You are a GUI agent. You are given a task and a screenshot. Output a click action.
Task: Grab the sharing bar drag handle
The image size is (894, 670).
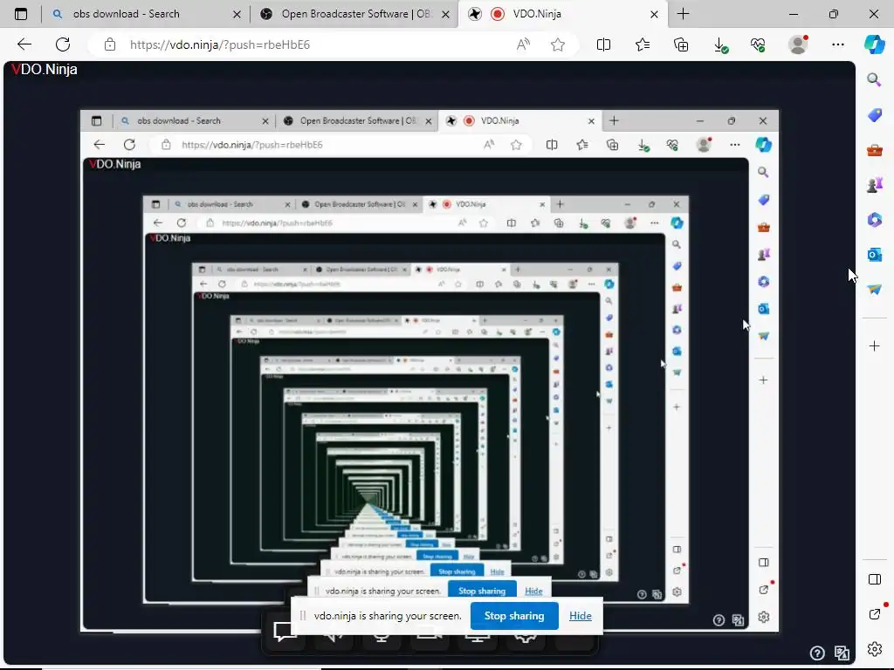[303, 615]
